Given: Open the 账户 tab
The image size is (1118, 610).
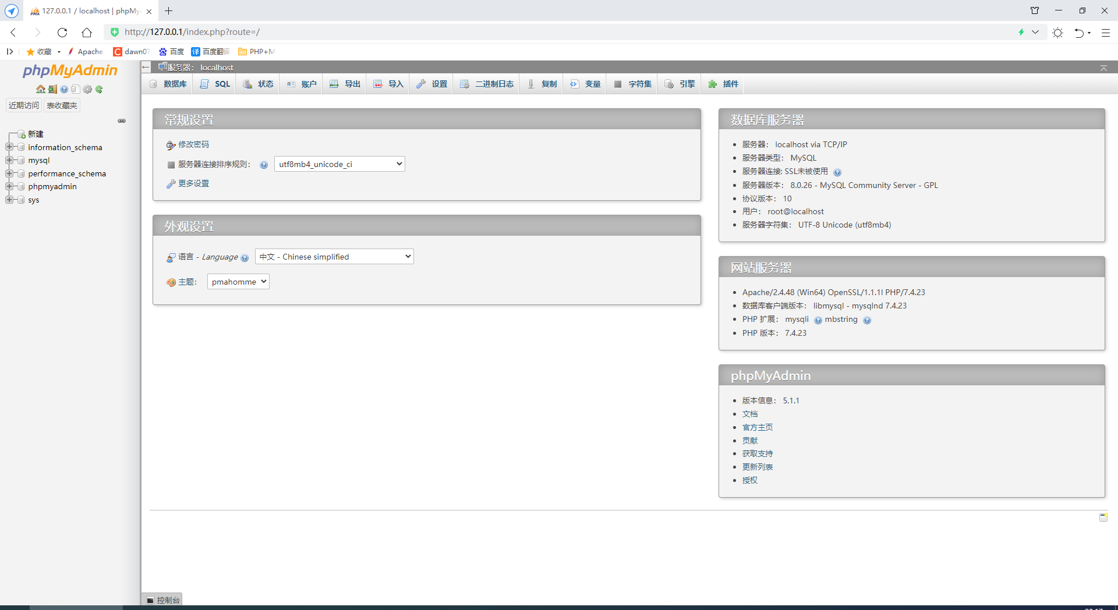Looking at the screenshot, I should click(x=301, y=84).
